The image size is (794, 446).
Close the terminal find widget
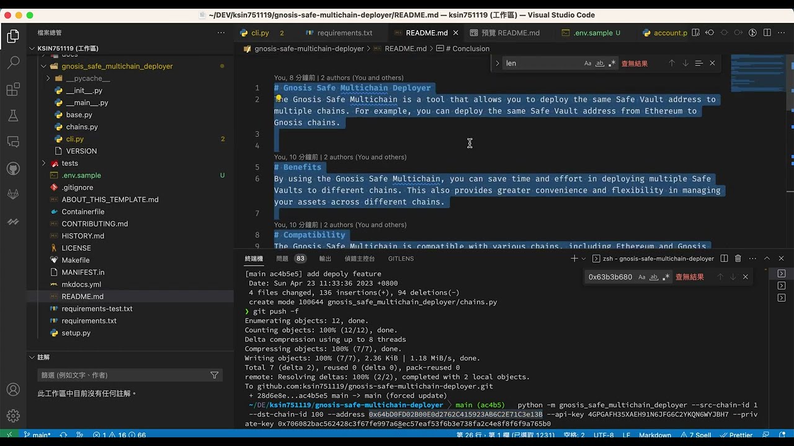point(746,277)
